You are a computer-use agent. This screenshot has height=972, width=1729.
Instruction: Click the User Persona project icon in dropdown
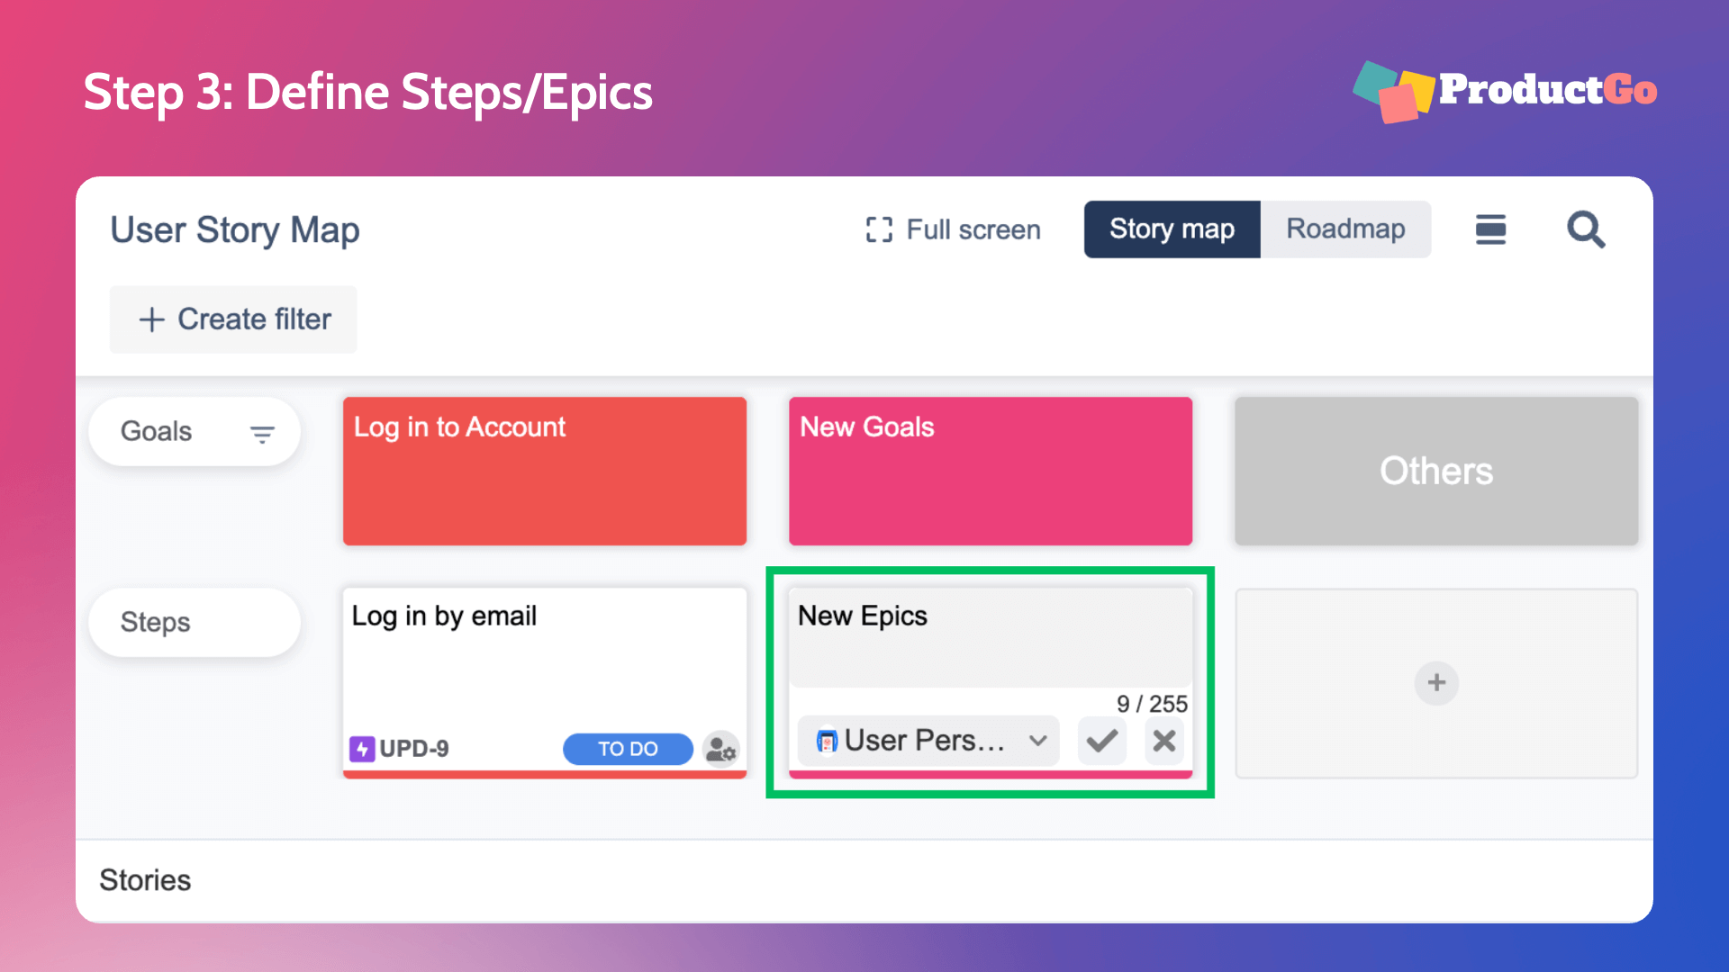(827, 741)
